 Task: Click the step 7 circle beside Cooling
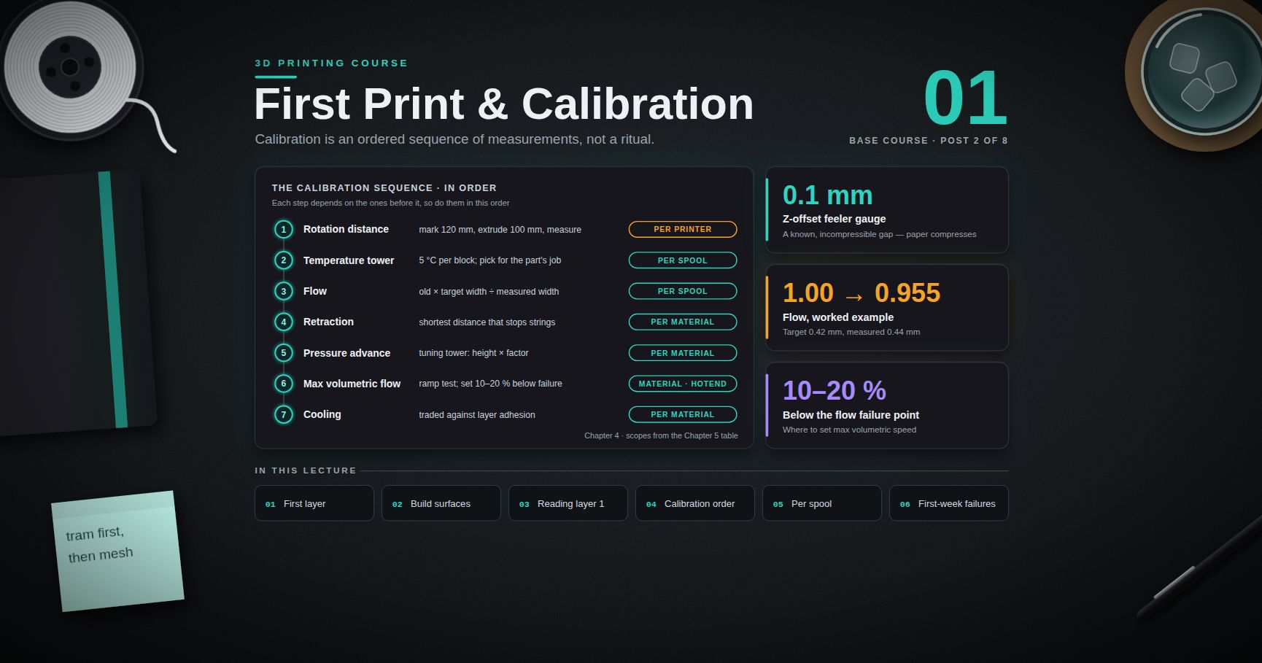click(284, 414)
